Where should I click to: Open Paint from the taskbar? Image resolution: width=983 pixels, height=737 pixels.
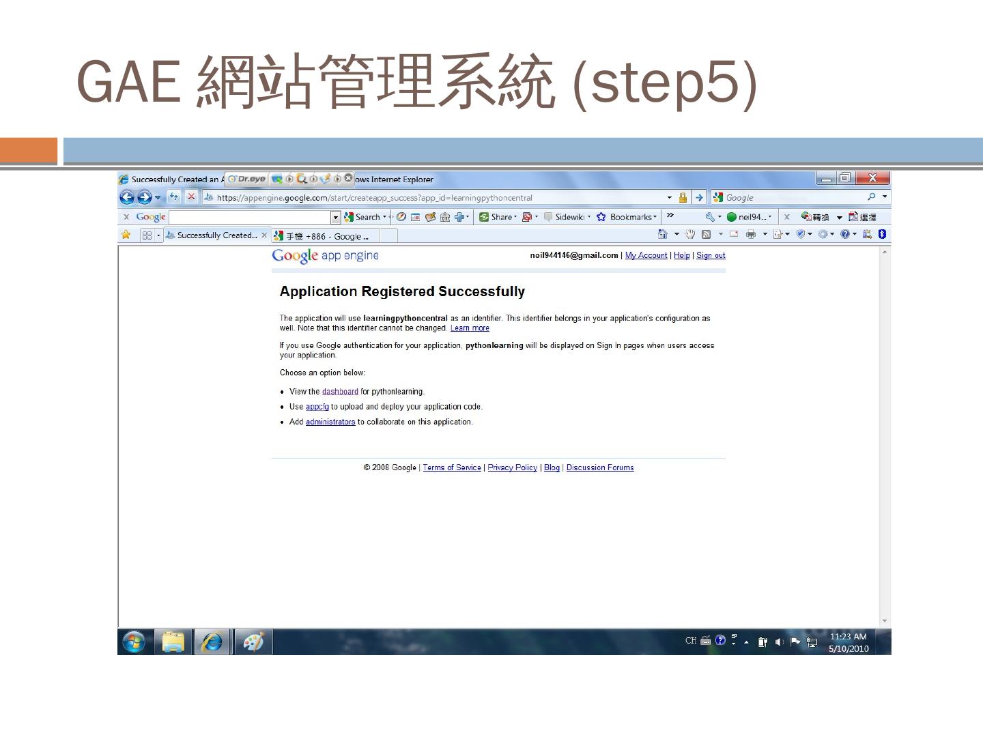coord(253,642)
